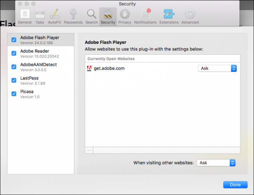
Task: Click the minus remove website button
Action: click(x=89, y=150)
